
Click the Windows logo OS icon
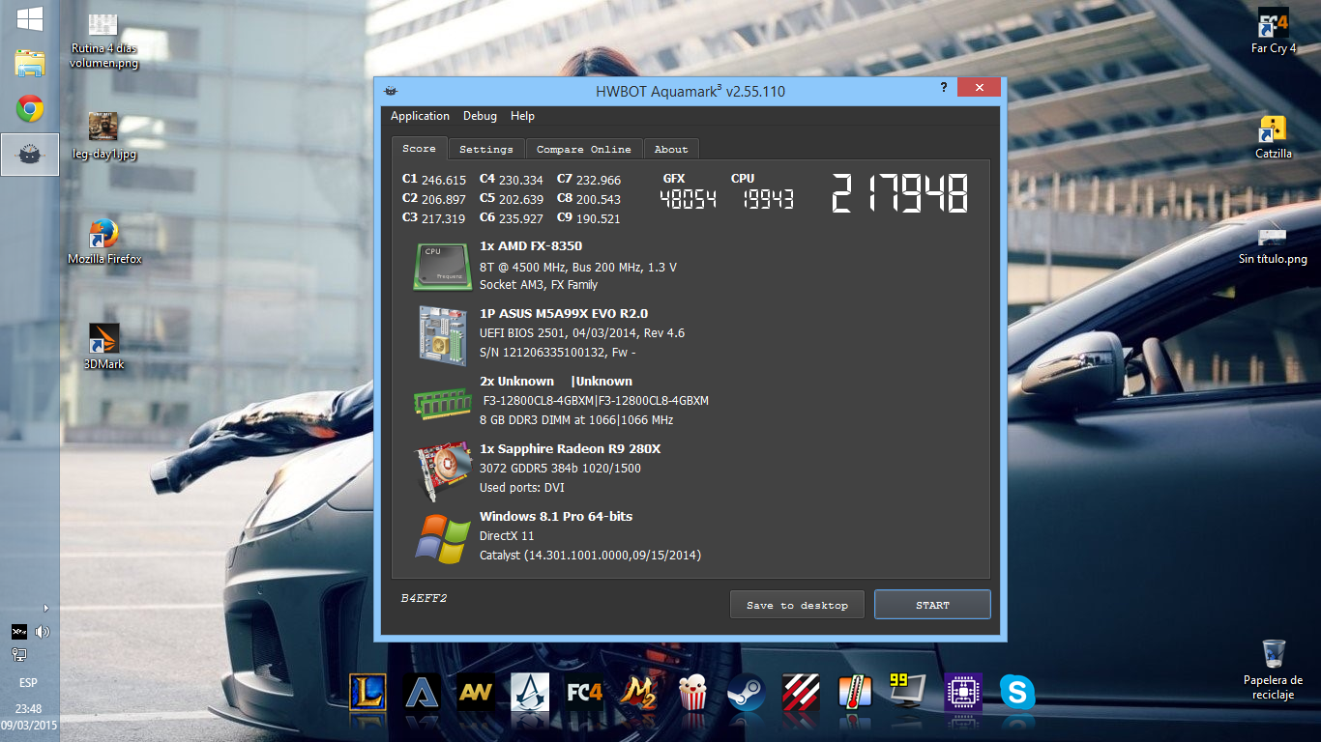pyautogui.click(x=443, y=538)
